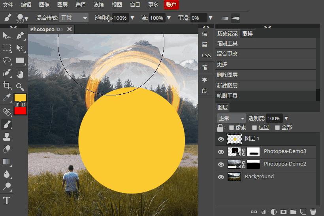Open the 混合模式 dropdown in options bar

[74, 18]
